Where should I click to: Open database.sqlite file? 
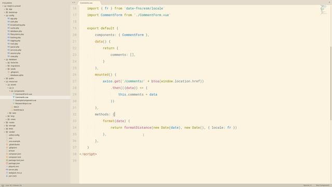17,75
